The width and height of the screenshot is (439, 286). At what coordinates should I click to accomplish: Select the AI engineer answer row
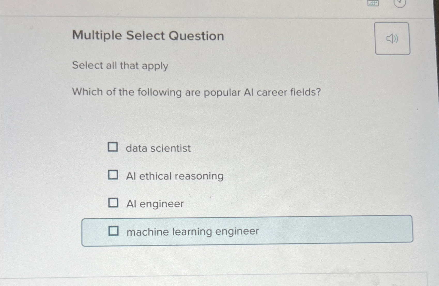click(155, 203)
